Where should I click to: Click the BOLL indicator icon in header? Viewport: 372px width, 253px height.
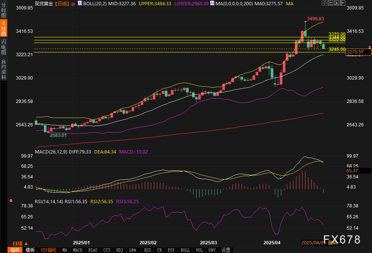(x=79, y=3)
